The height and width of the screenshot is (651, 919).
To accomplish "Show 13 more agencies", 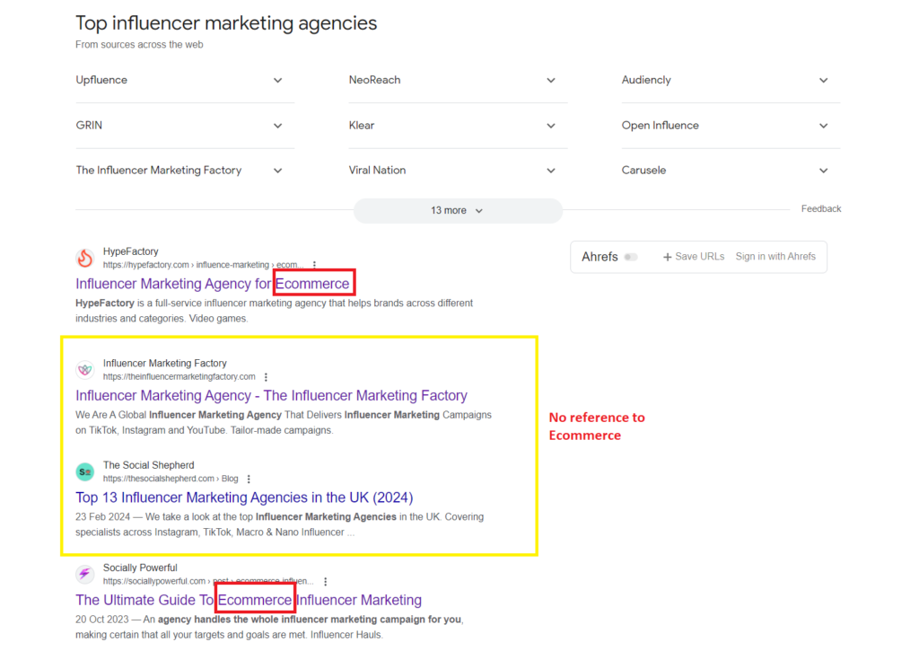I will coord(458,210).
